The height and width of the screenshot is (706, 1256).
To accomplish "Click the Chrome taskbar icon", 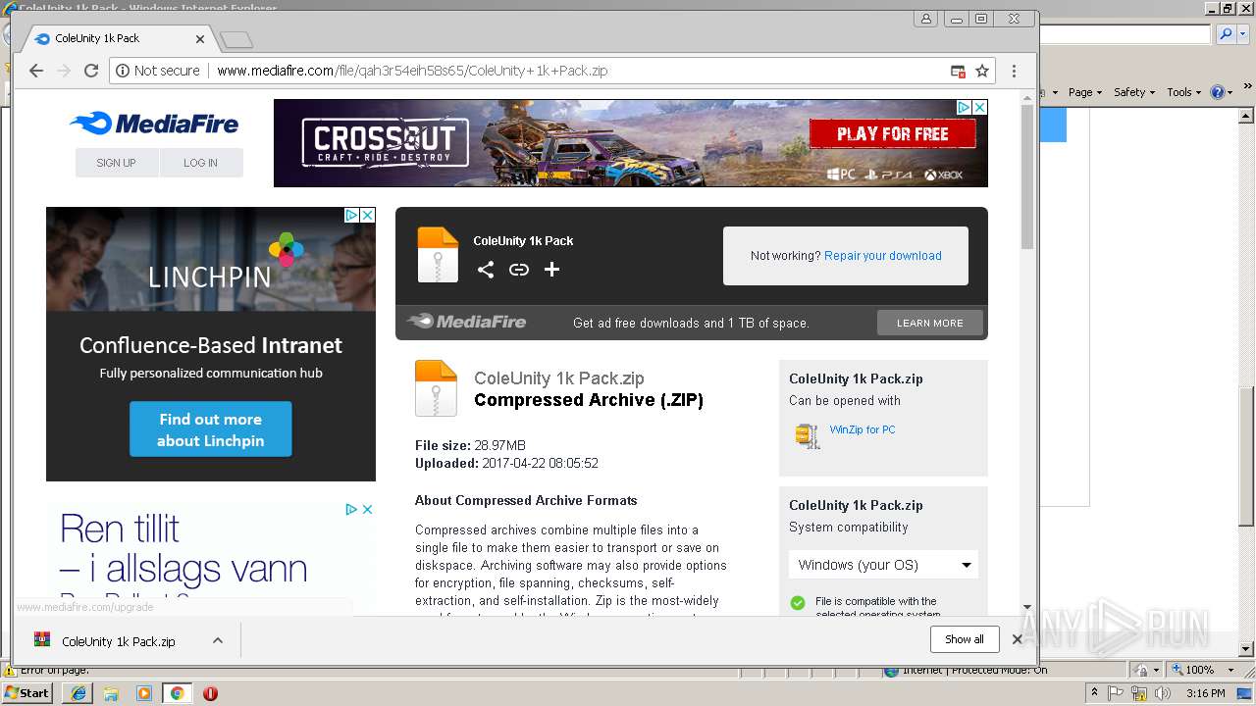I will pos(177,693).
